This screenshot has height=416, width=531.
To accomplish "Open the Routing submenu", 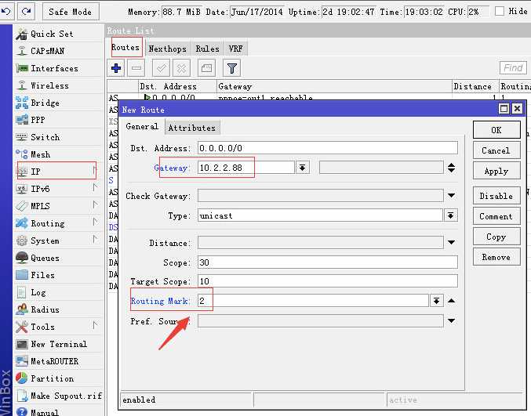I will [x=58, y=223].
